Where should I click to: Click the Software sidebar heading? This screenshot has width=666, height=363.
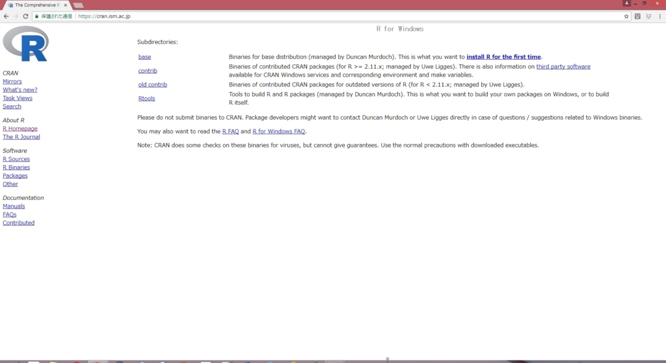click(14, 151)
